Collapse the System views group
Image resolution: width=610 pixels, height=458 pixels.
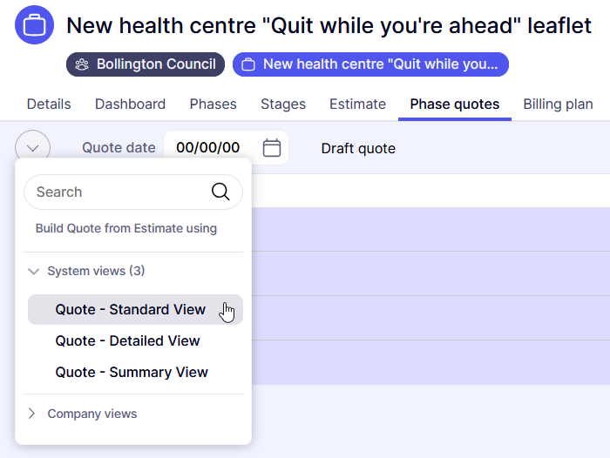(34, 271)
